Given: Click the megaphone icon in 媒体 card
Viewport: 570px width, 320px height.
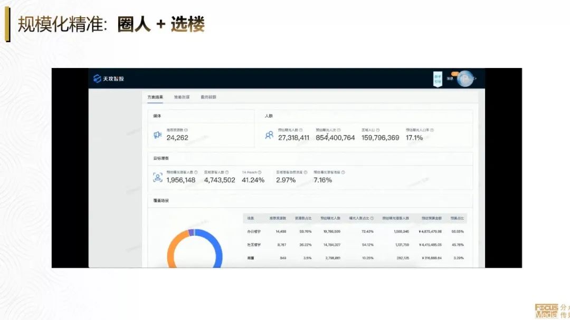Looking at the screenshot, I should [x=157, y=135].
